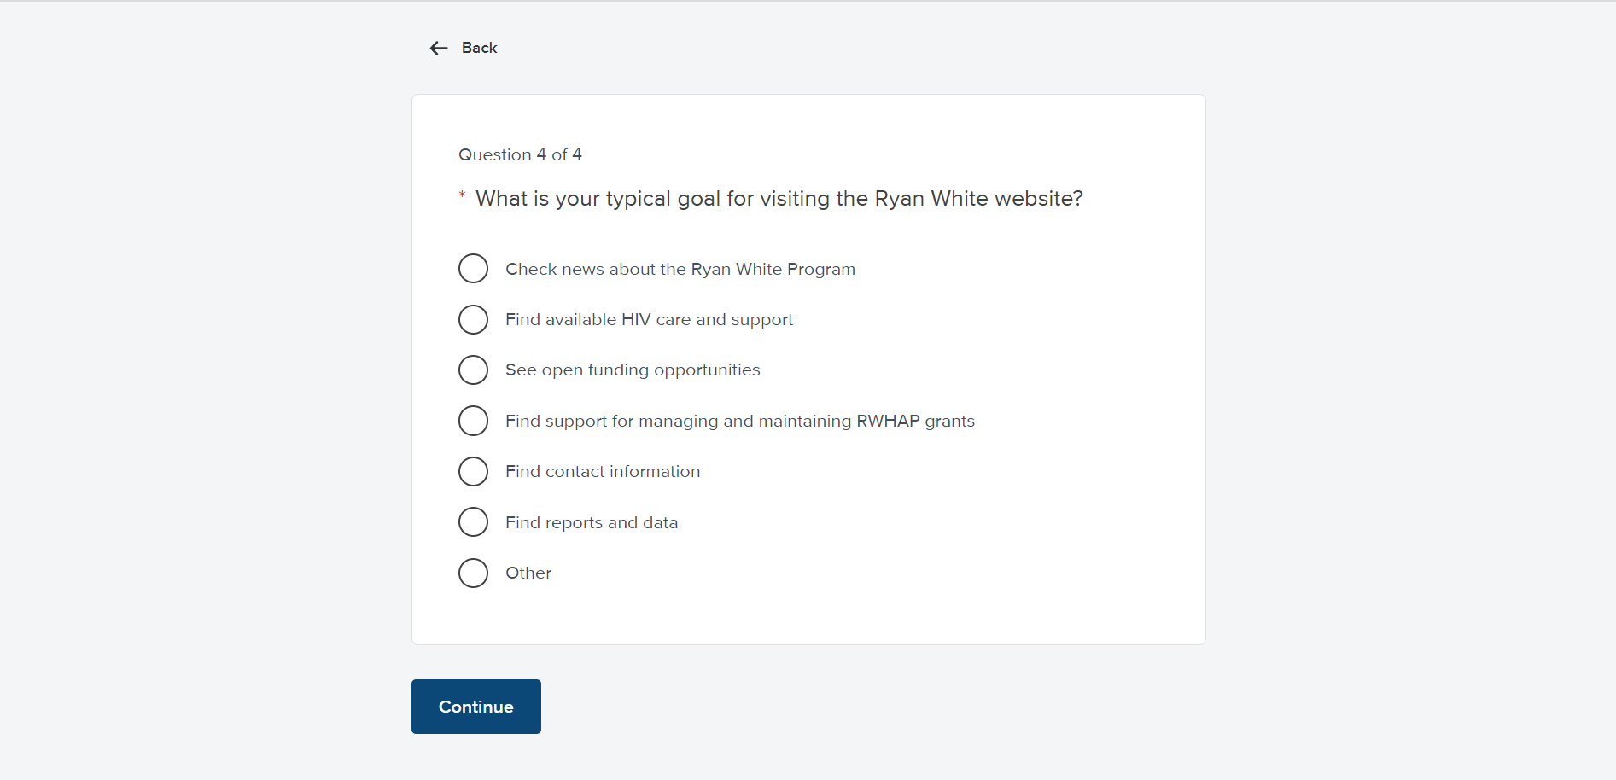Click the 'Other' option label text
The image size is (1616, 780).
(x=528, y=573)
